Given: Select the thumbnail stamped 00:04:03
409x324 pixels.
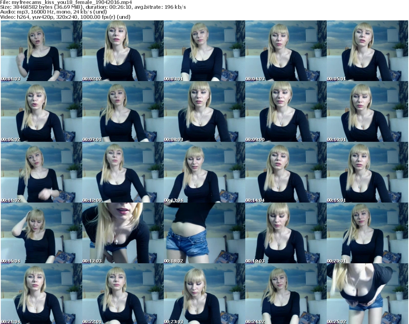Looking at the screenshot, I should point(286,51).
